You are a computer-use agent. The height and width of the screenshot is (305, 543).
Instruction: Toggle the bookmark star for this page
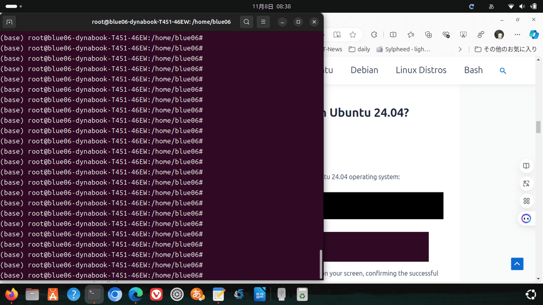coord(352,34)
